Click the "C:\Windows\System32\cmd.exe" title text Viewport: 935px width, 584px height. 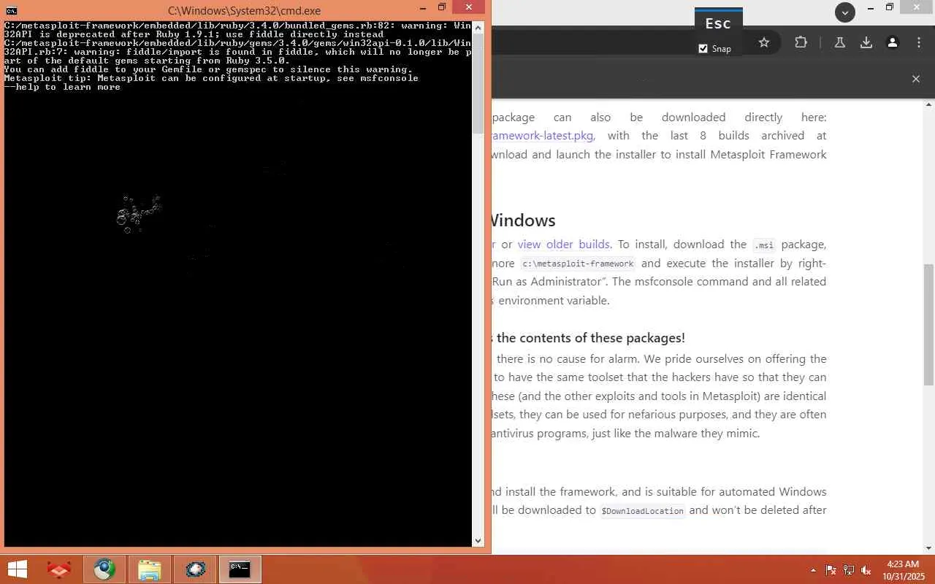pos(244,11)
